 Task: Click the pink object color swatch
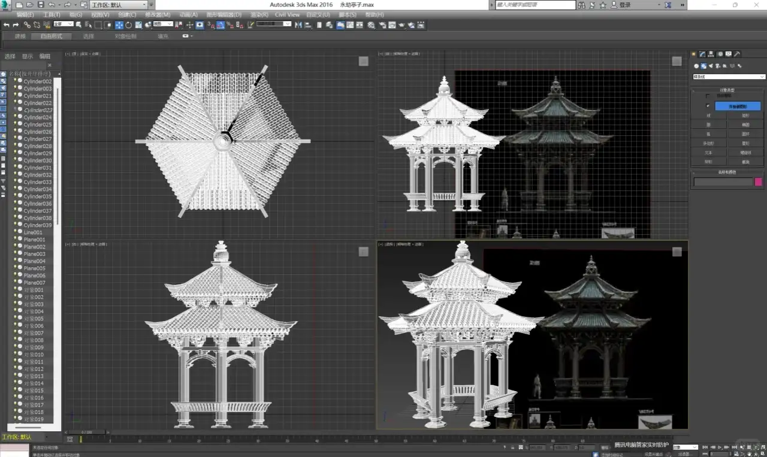758,181
